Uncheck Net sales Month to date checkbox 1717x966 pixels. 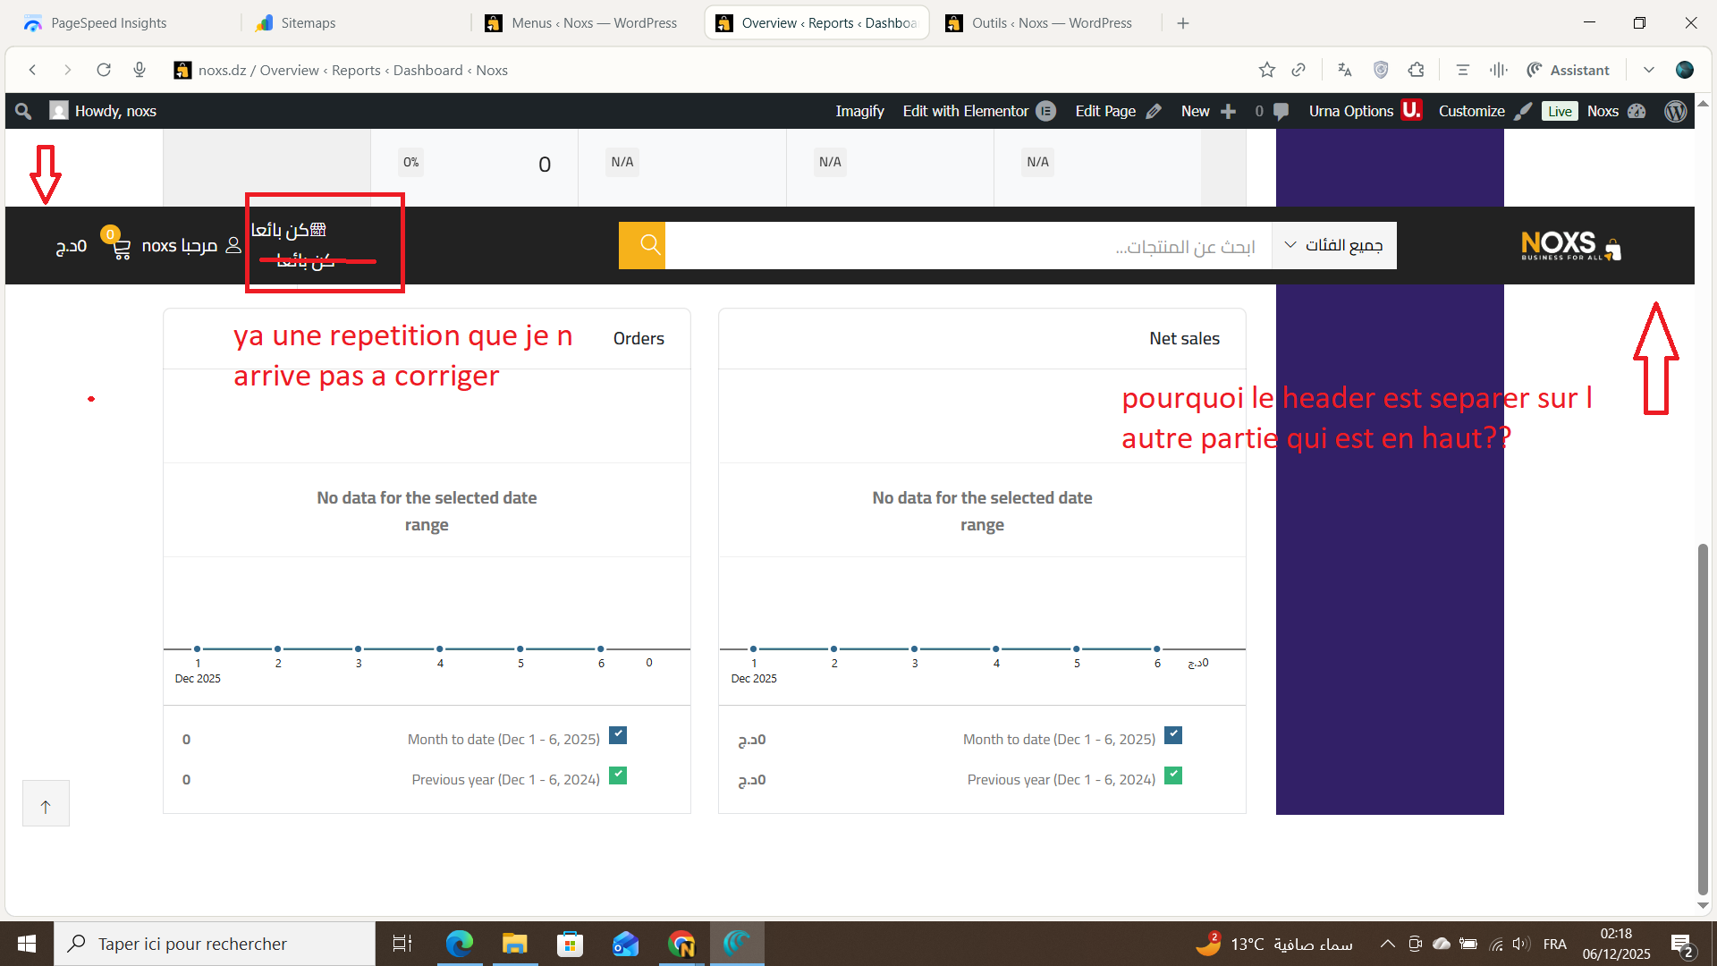pos(1173,735)
